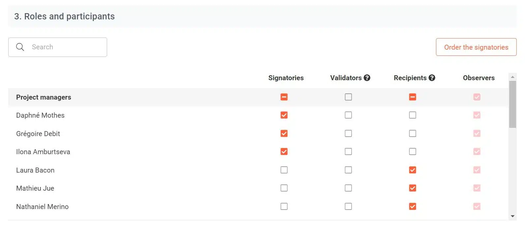Image resolution: width=525 pixels, height=233 pixels.
Task: Click scrollbar down arrow icon
Action: point(512,216)
